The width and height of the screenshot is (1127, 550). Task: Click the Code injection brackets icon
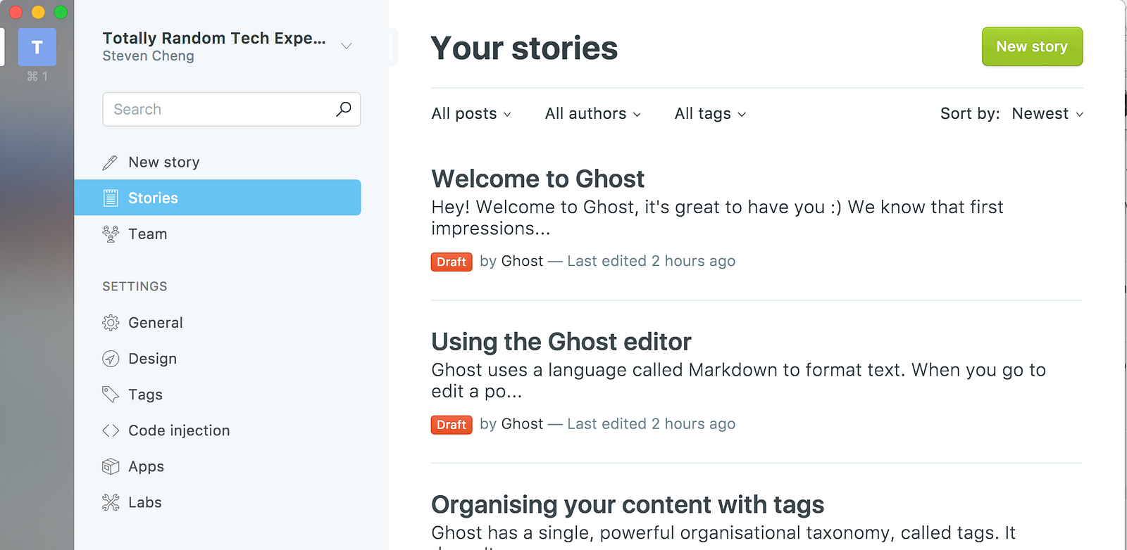(x=111, y=430)
